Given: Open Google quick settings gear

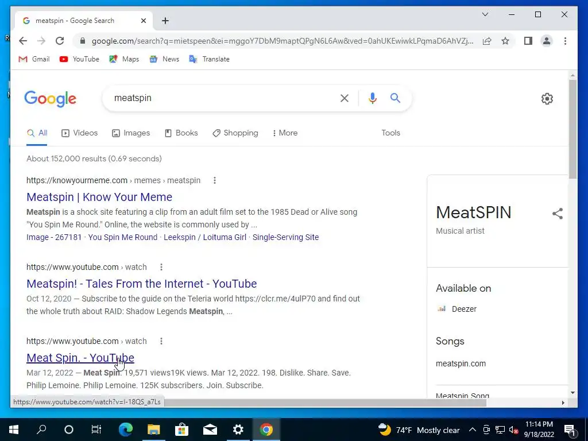Looking at the screenshot, I should click(x=547, y=99).
